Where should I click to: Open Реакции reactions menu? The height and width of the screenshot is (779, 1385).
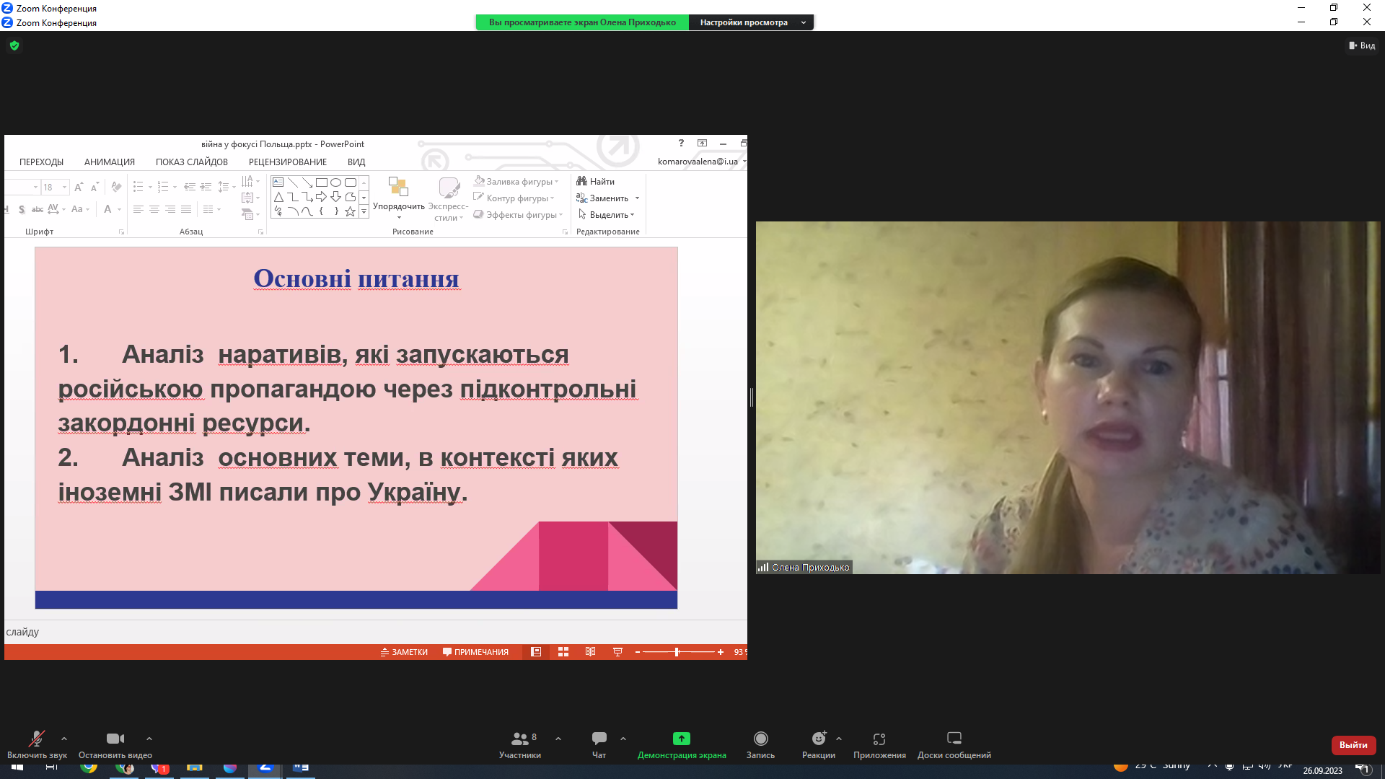click(819, 744)
